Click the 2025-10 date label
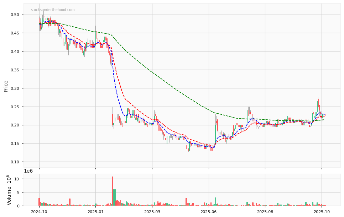This screenshot has height=217, width=344. (x=322, y=212)
